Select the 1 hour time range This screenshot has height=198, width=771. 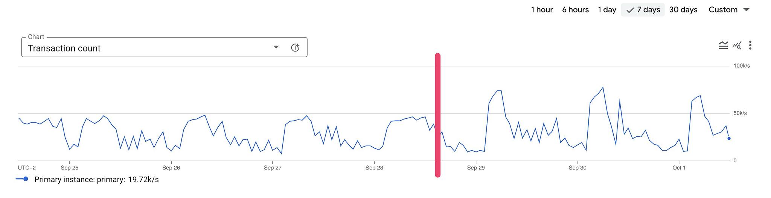click(x=542, y=10)
